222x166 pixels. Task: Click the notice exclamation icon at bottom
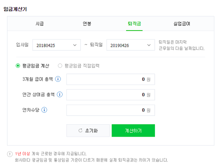(x=10, y=154)
